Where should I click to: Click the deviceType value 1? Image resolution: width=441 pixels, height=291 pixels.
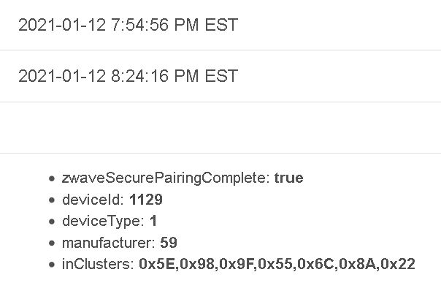tap(153, 221)
